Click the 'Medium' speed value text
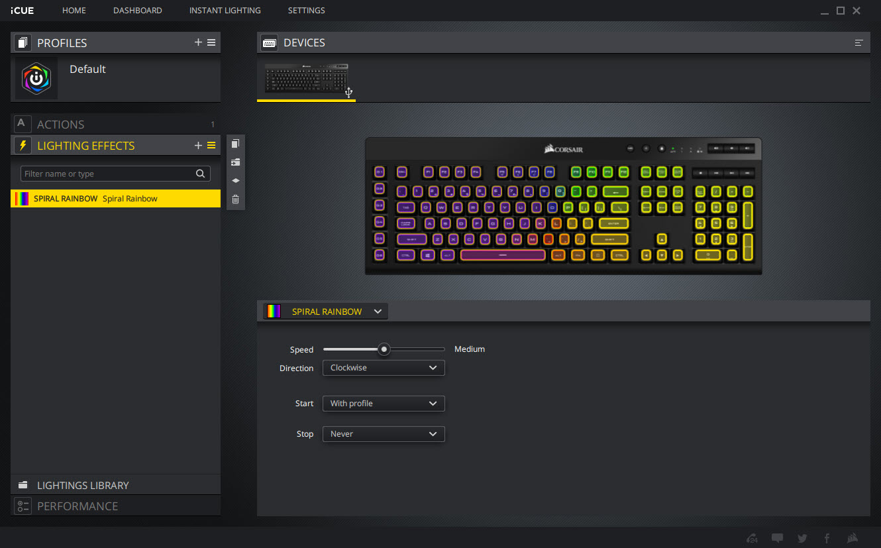The height and width of the screenshot is (548, 881). (x=470, y=349)
